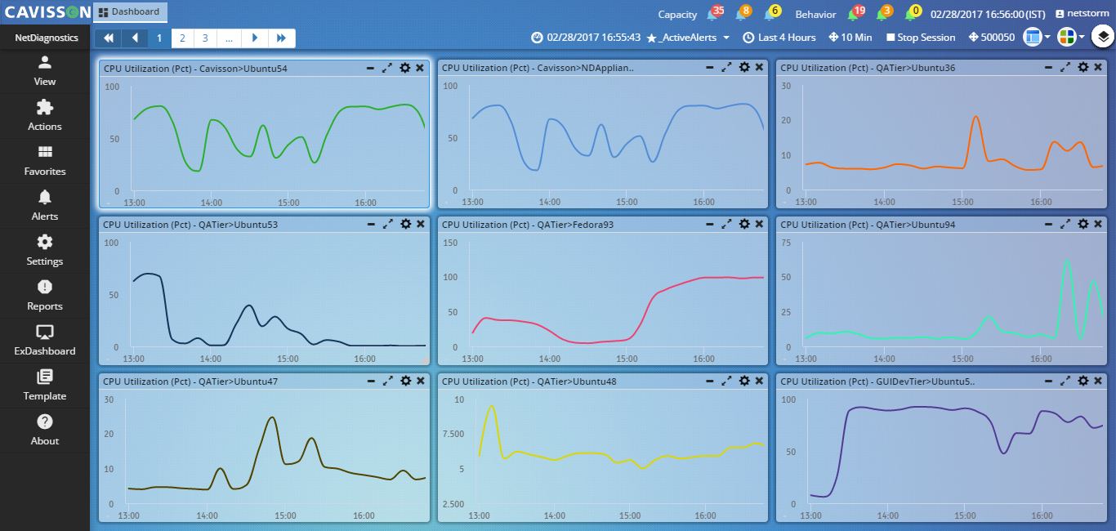Click the CPU Utilization (Pct) - QATier>Ubuntu94 title
The image size is (1116, 531).
868,225
